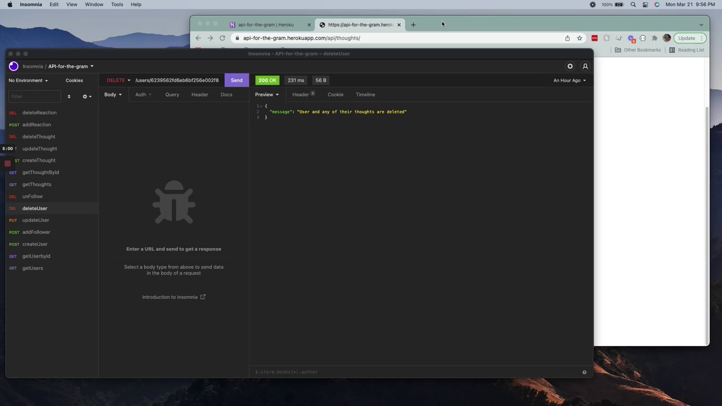The width and height of the screenshot is (722, 406).
Task: Click the Chrome profile avatar
Action: 667,38
